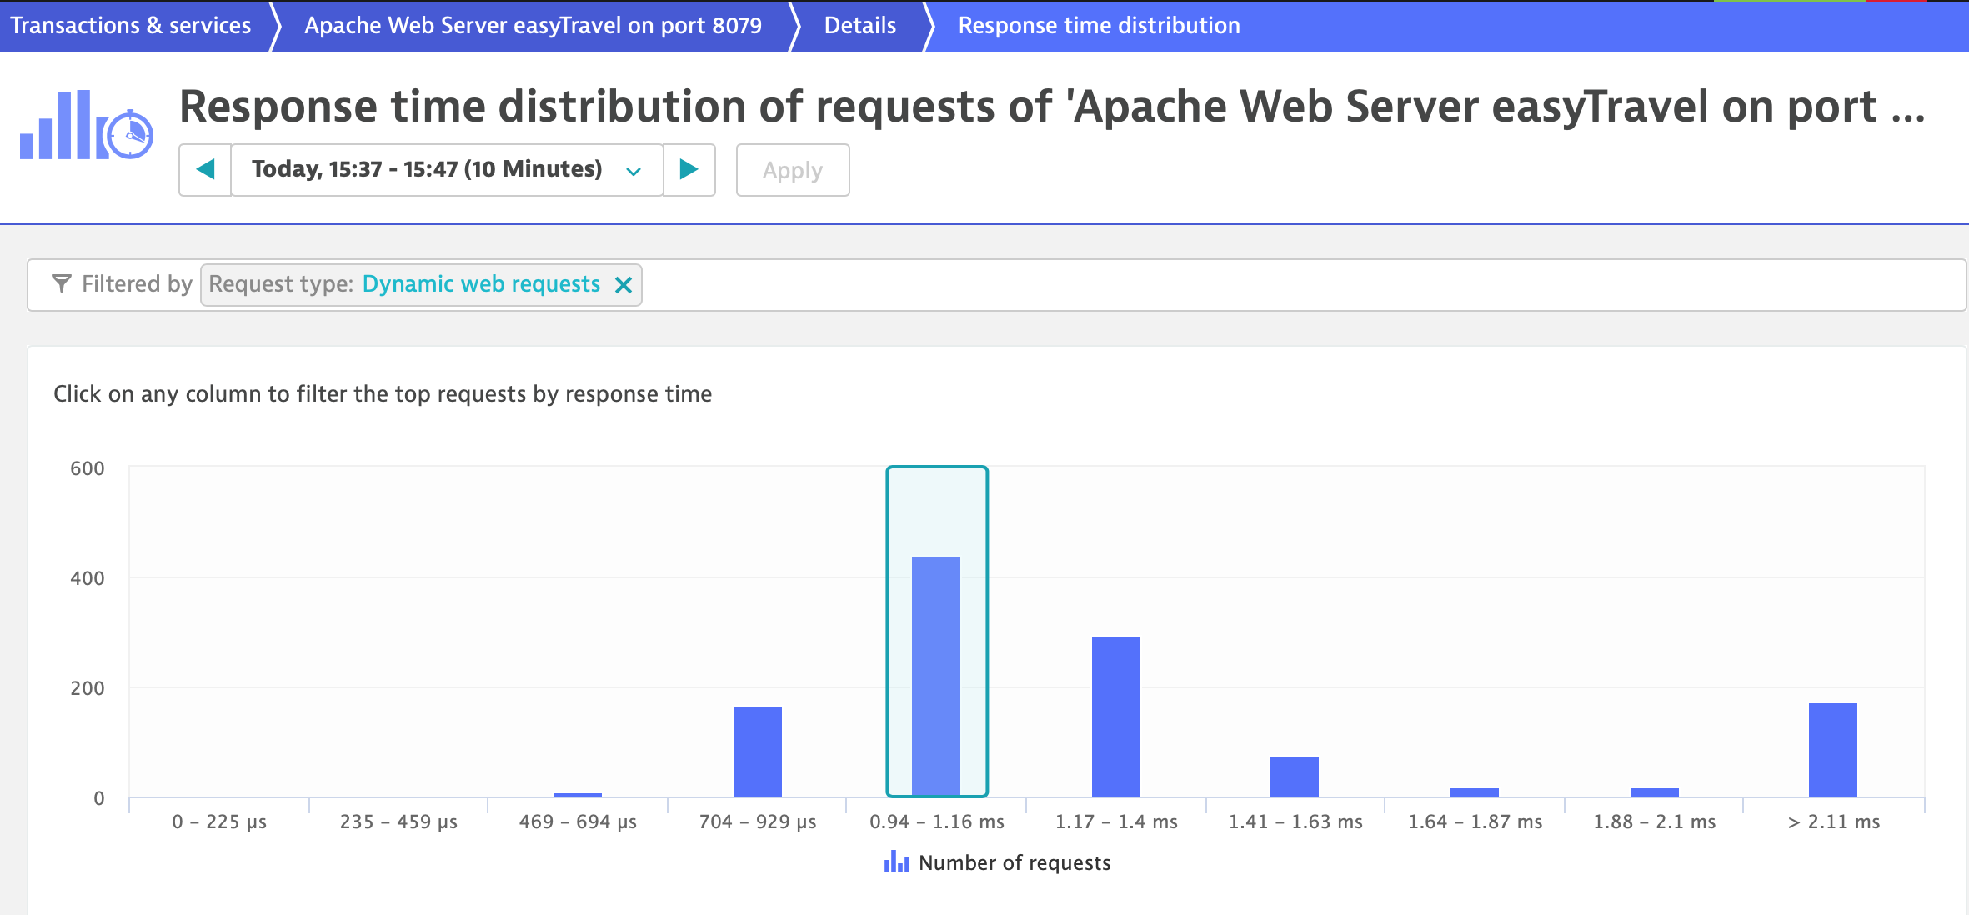Click the previous time frame arrow
This screenshot has height=915, width=1969.
pos(205,170)
